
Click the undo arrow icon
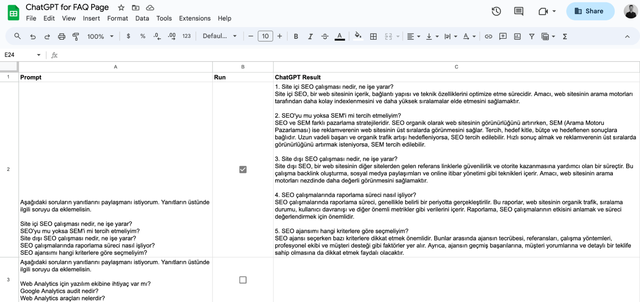point(33,37)
